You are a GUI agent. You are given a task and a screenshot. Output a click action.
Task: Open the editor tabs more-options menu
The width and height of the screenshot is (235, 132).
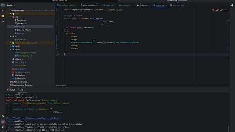click(227, 5)
